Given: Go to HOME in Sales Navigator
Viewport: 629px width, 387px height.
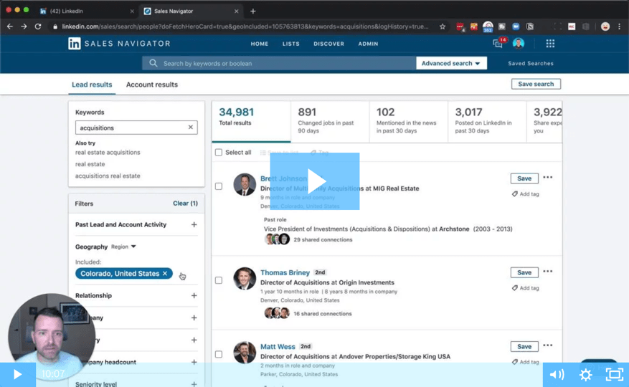Looking at the screenshot, I should (260, 44).
